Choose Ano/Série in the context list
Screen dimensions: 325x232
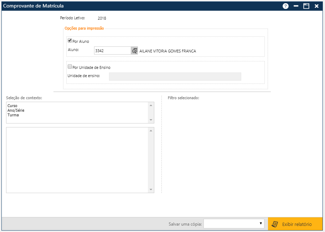click(16, 111)
